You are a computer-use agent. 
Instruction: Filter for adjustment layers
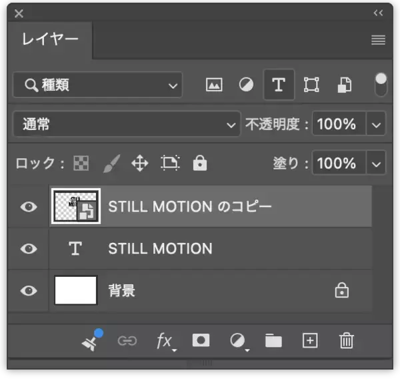246,85
